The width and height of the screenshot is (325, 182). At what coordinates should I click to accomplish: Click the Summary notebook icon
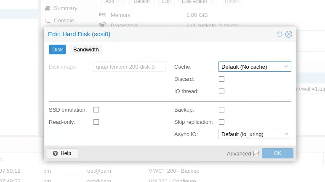coord(48,8)
